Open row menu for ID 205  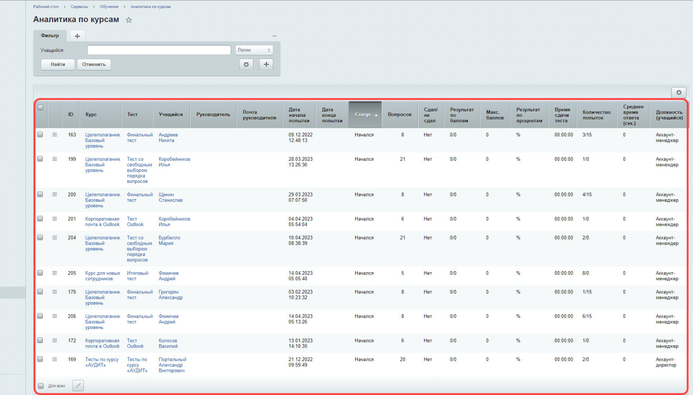55,273
